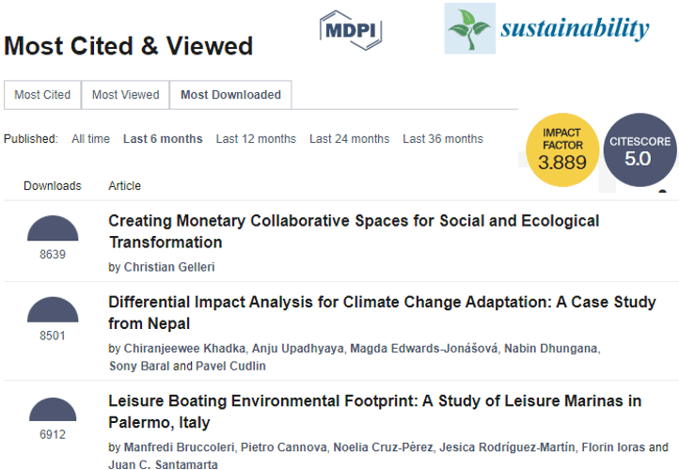
Task: Open author Pavel Cudlin's profile
Action: click(x=230, y=367)
